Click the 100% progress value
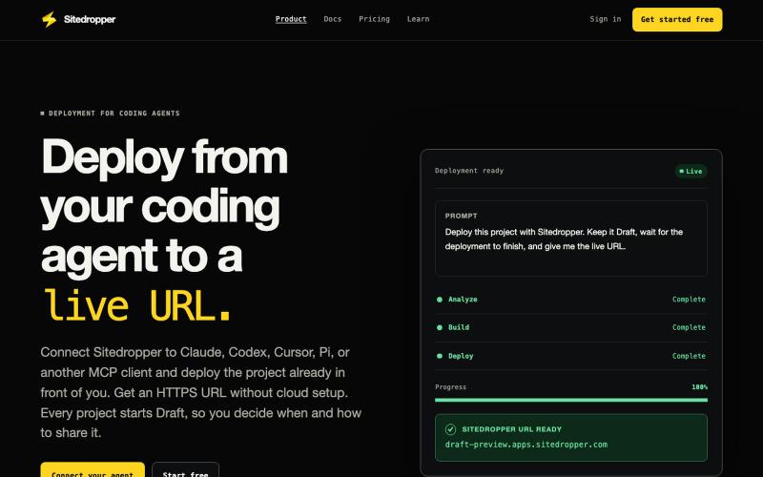This screenshot has width=763, height=477. point(699,387)
